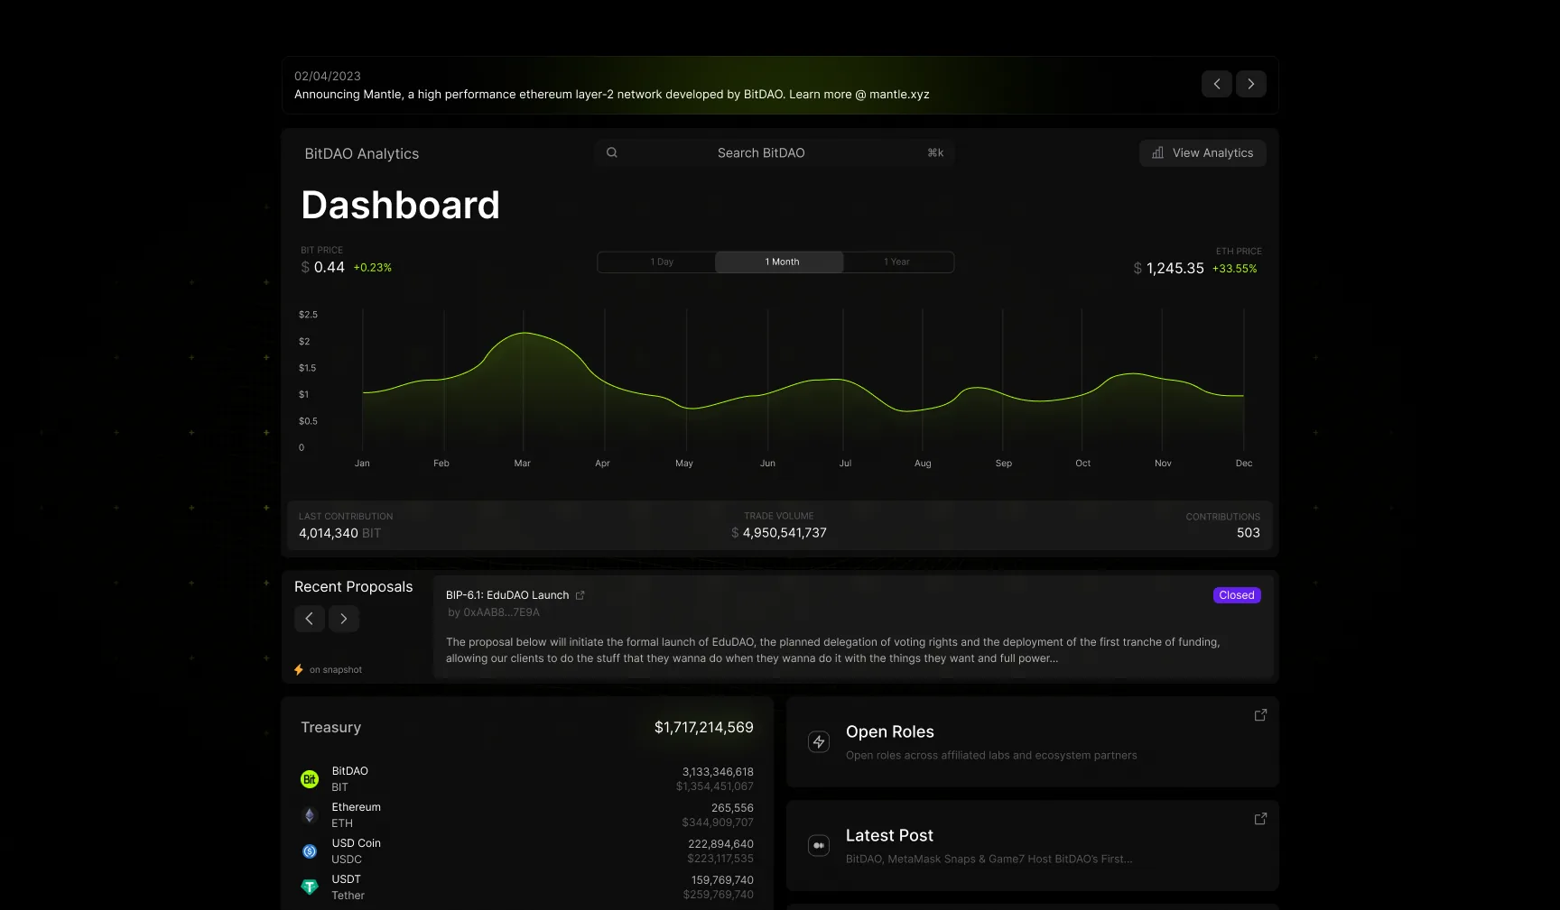Go to the previous announcement in the banner
This screenshot has height=910, width=1560.
[x=1217, y=84]
